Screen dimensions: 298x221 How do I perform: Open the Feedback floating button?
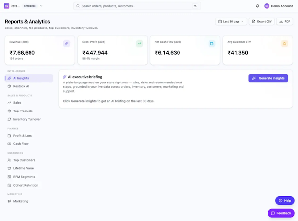coord(281,213)
